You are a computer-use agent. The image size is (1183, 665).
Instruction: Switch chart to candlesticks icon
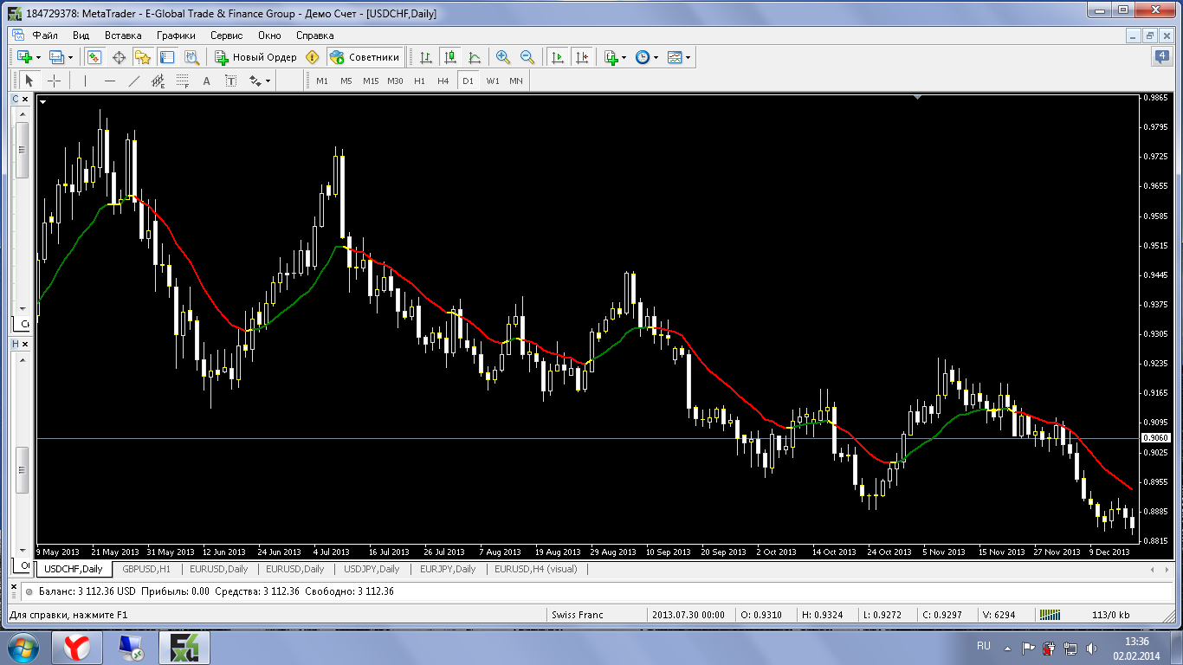click(450, 57)
